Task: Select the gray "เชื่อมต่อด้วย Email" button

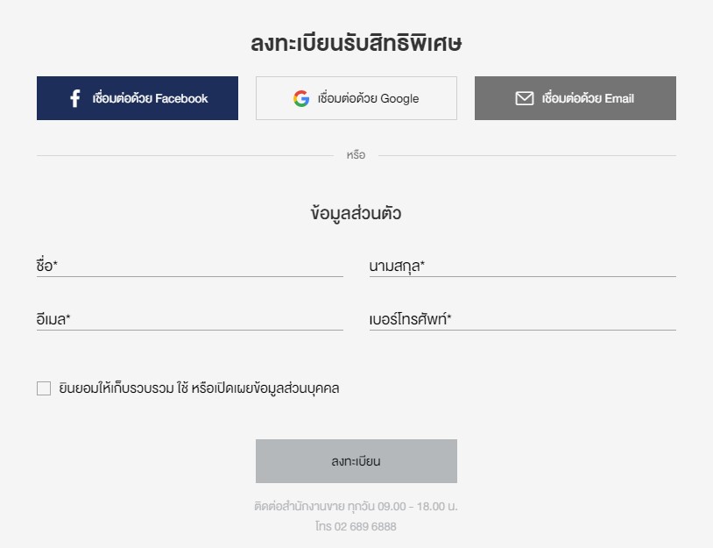Action: pos(575,98)
